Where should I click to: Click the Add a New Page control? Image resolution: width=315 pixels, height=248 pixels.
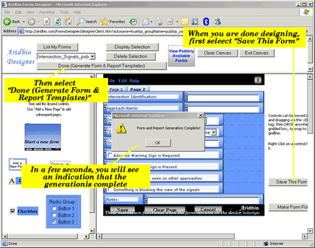coord(18,164)
